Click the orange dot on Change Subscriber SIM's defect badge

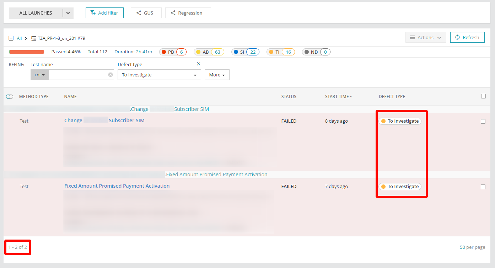click(383, 121)
